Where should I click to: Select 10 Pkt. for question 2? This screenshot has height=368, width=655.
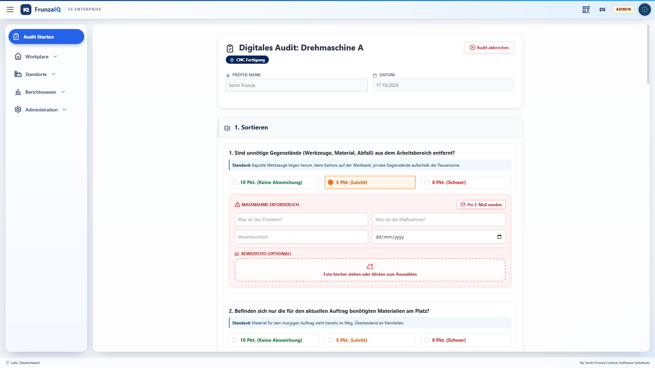(x=274, y=340)
